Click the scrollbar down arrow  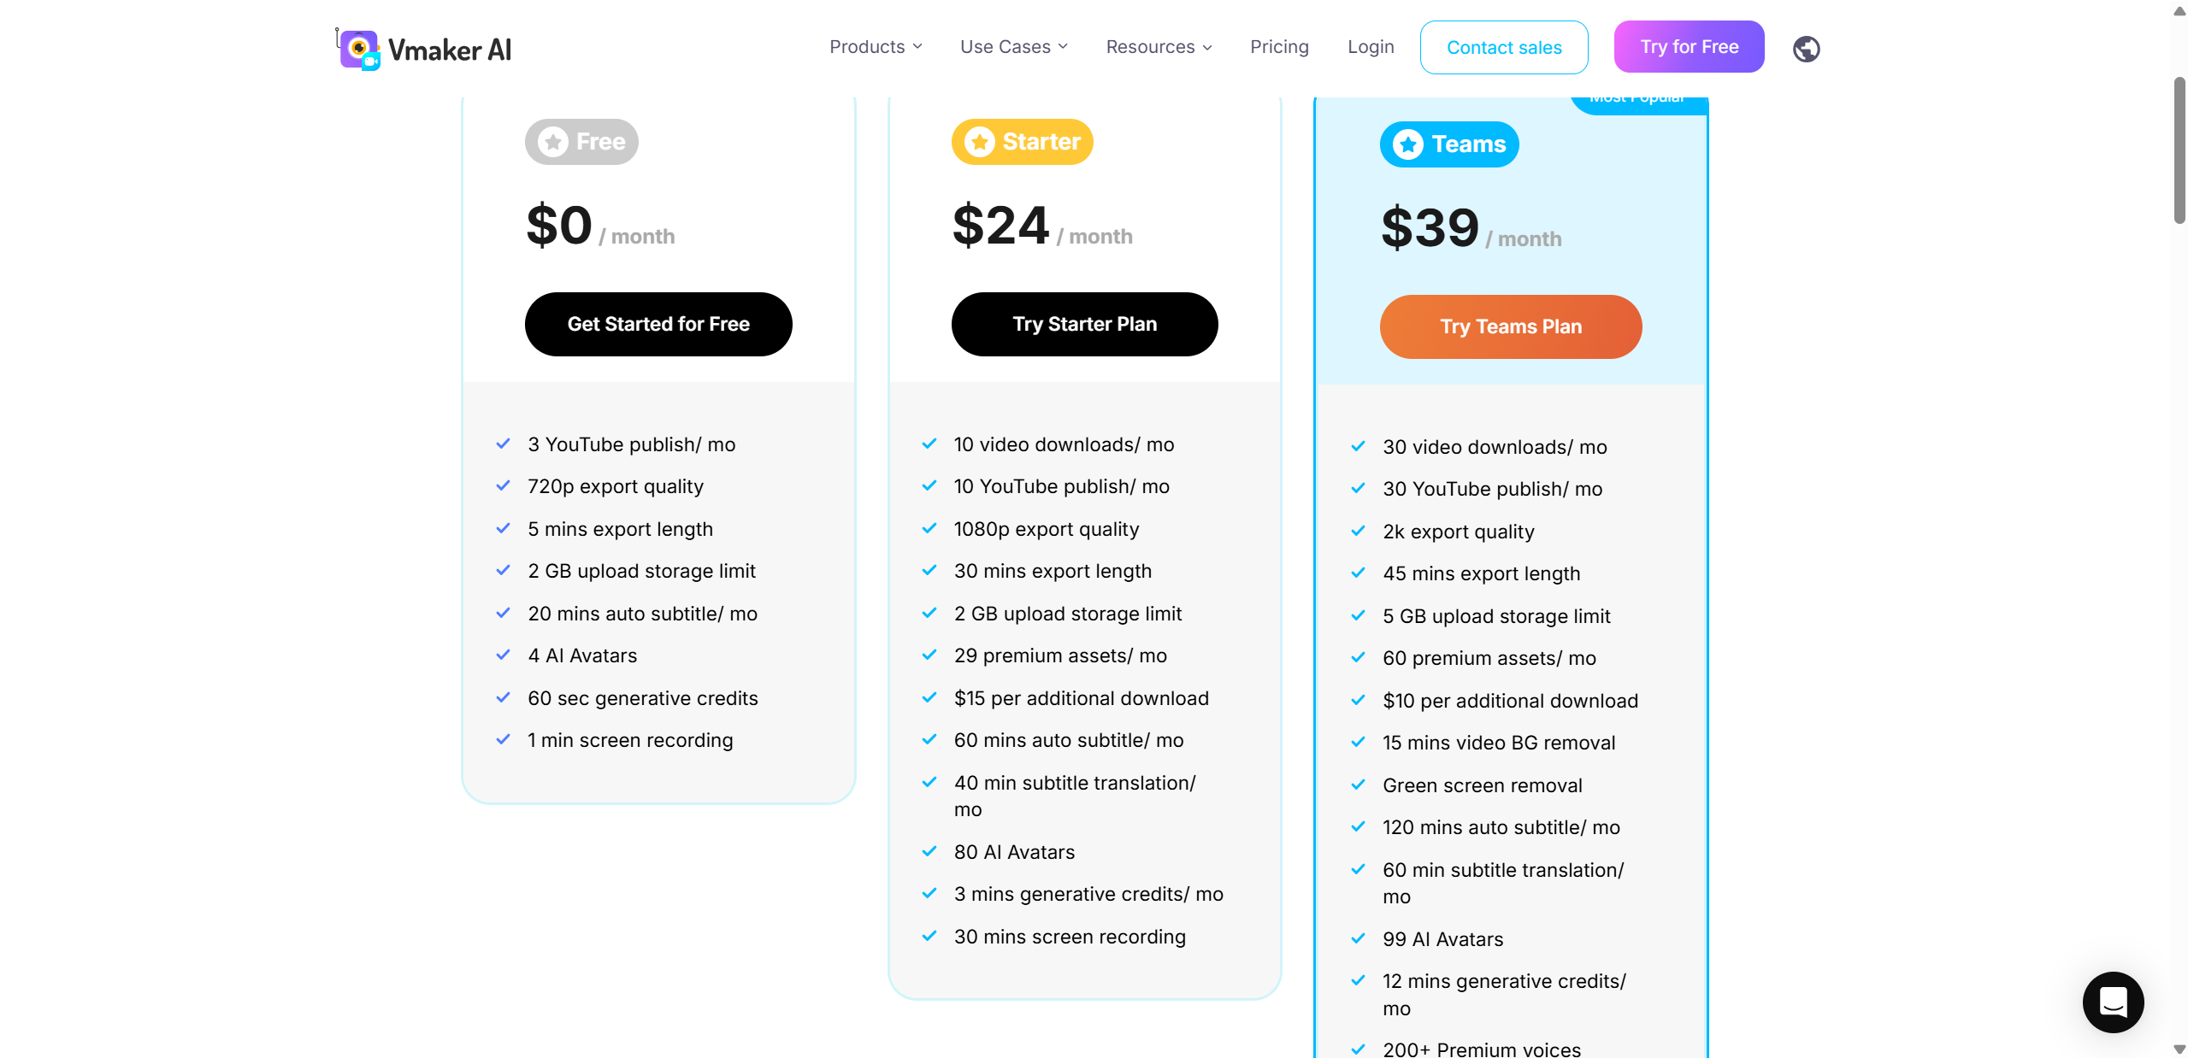(x=2176, y=1048)
